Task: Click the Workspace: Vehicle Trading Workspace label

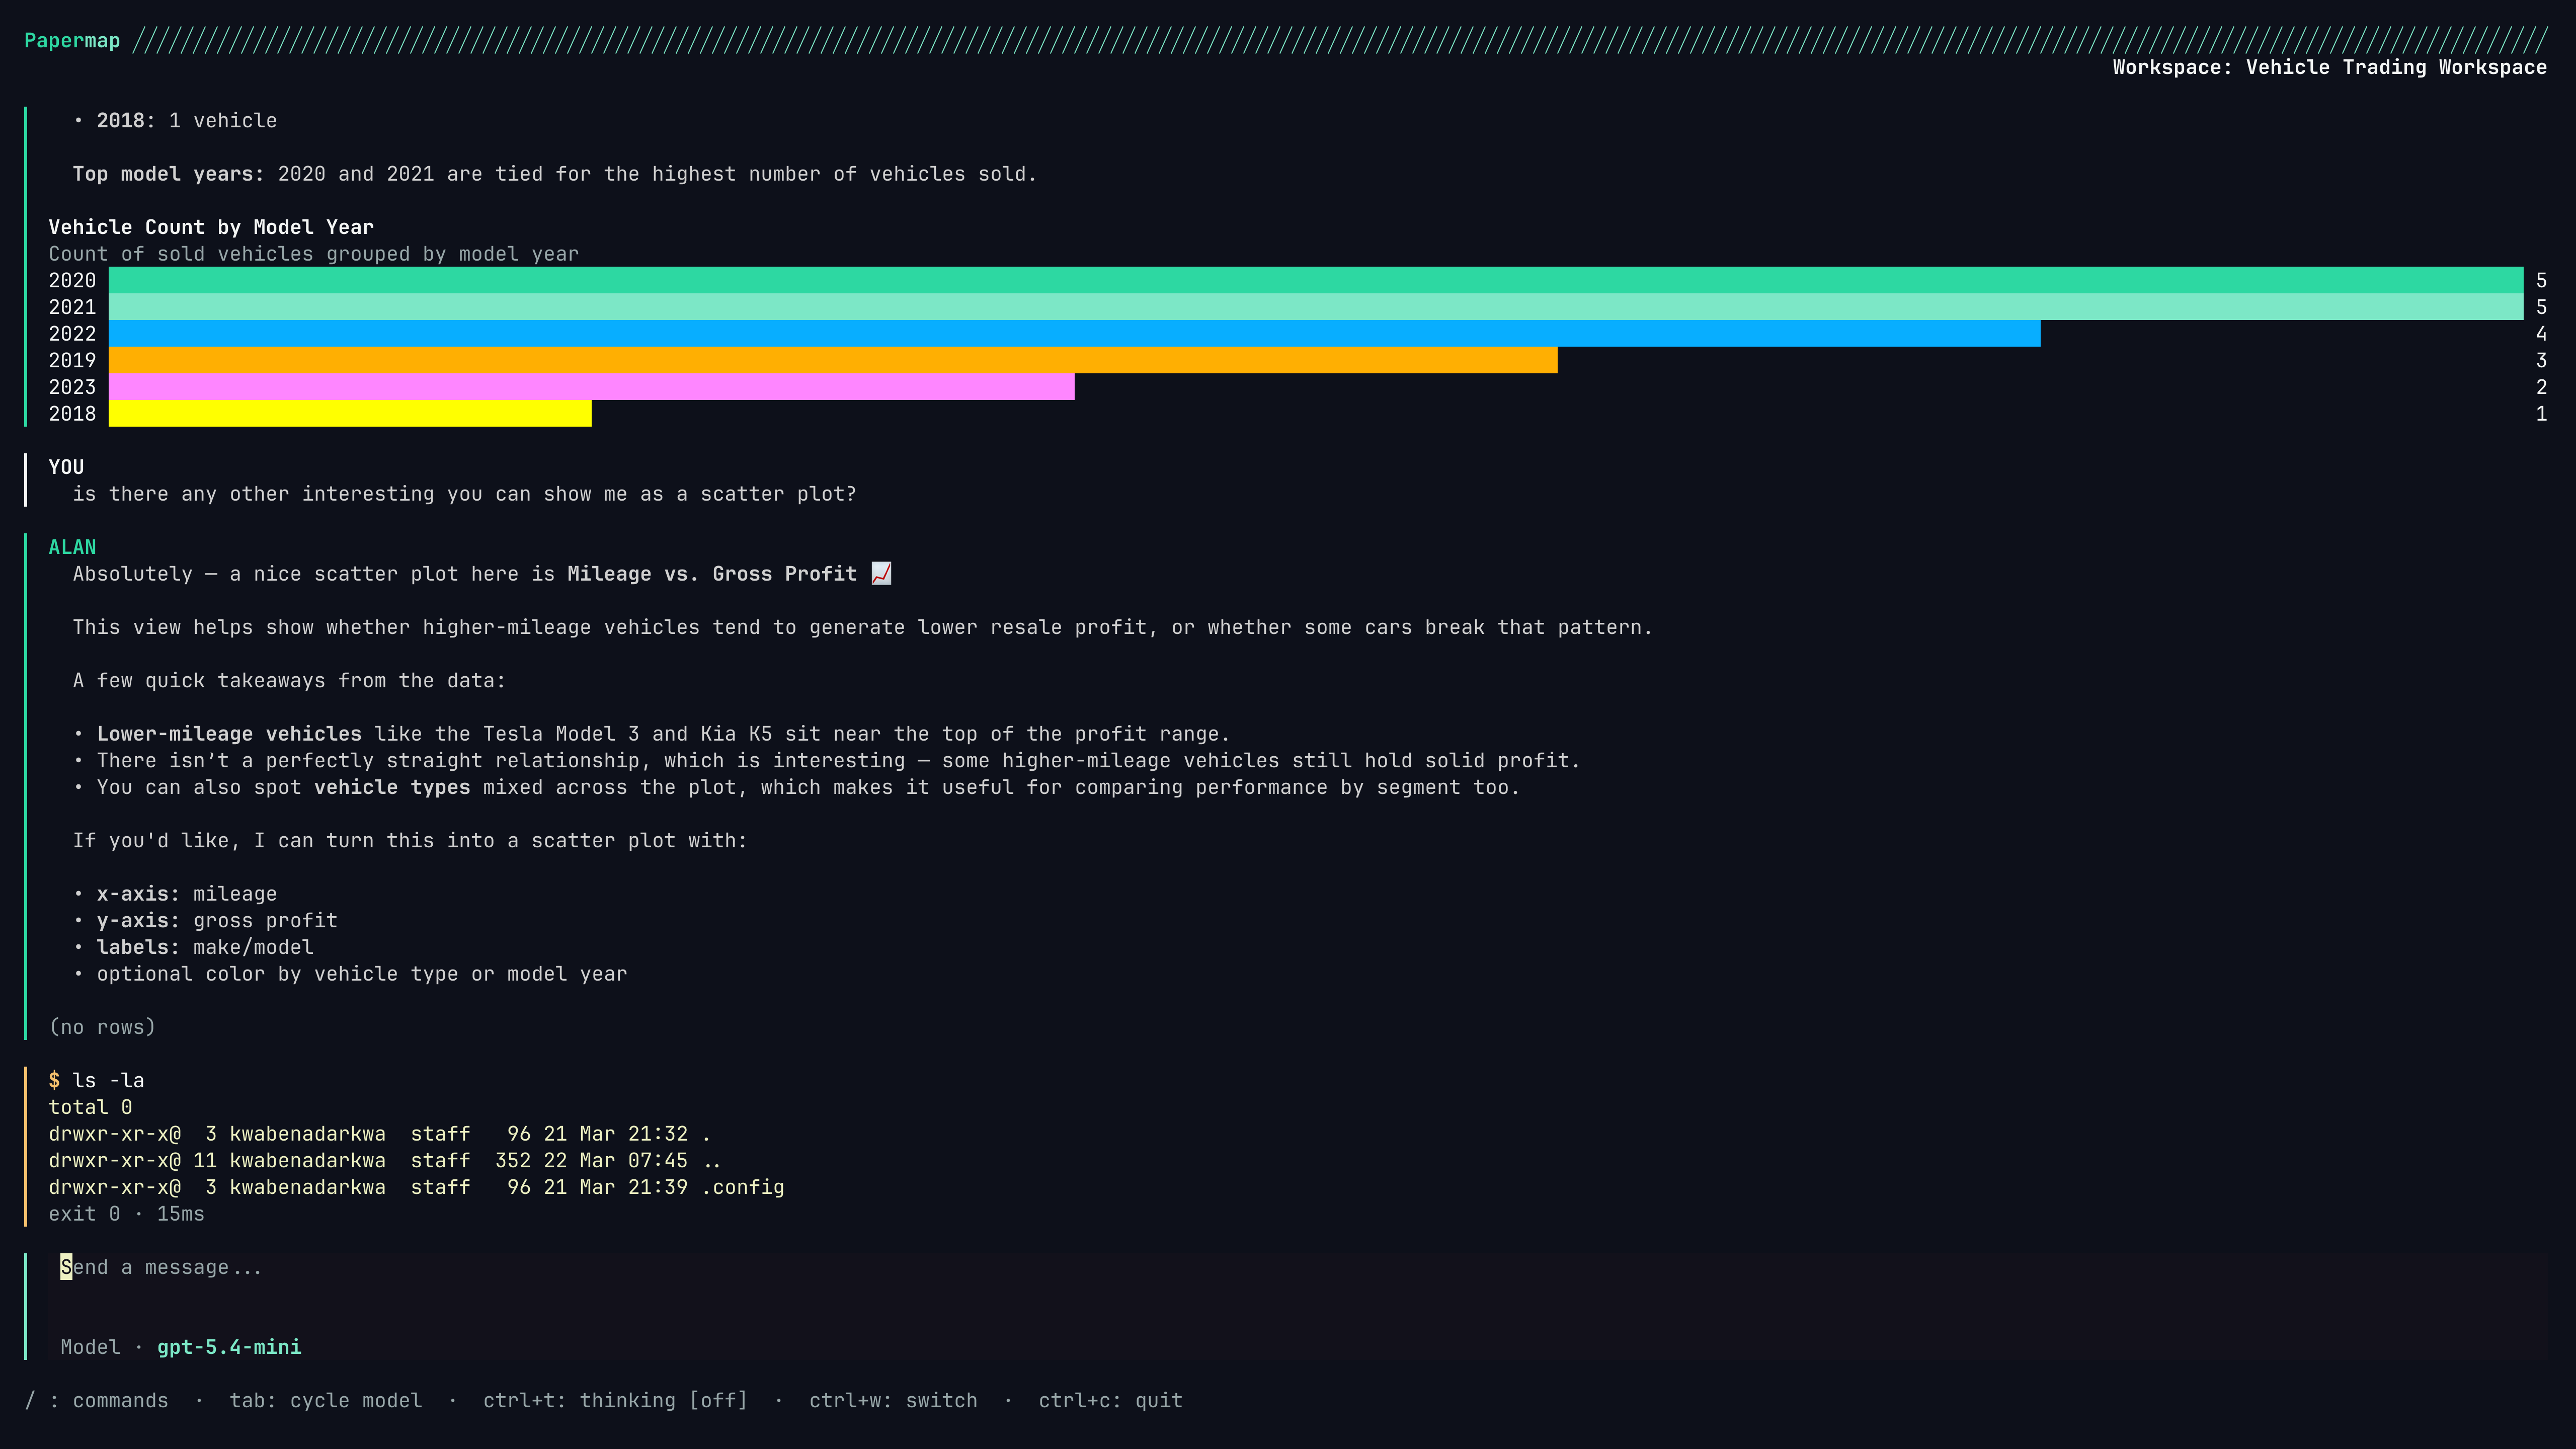Action: [2329, 67]
